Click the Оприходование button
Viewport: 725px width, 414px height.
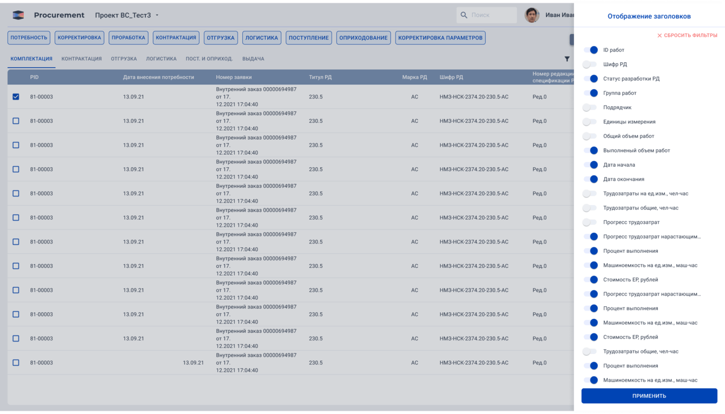tap(364, 38)
